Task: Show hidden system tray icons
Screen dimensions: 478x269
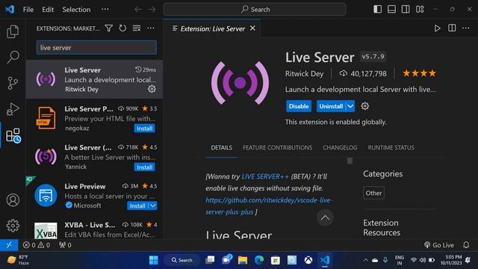Action: [x=365, y=260]
